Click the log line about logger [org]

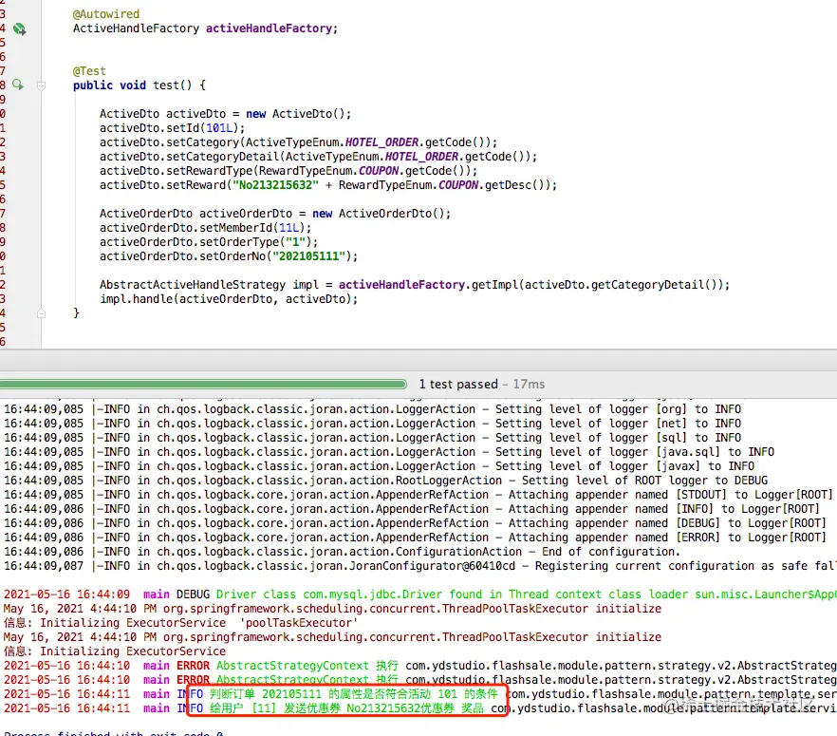373,409
